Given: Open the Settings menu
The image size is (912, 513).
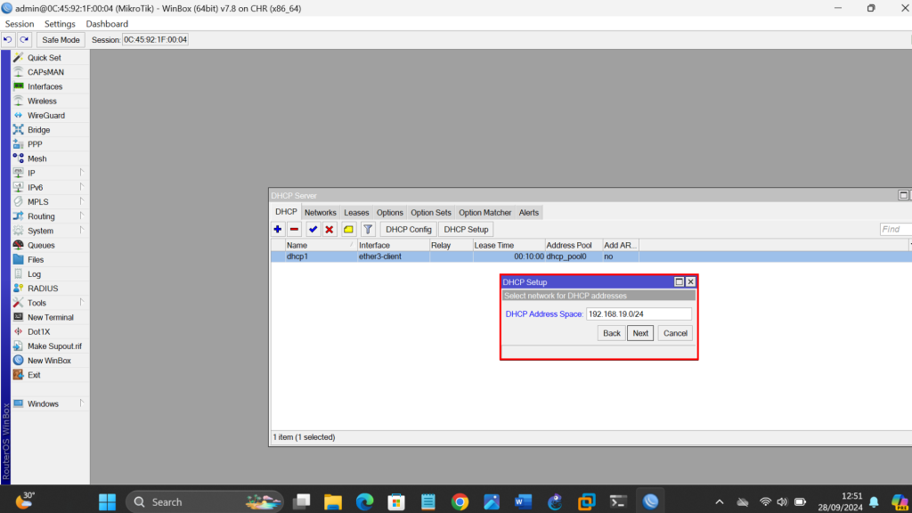Looking at the screenshot, I should (x=60, y=24).
